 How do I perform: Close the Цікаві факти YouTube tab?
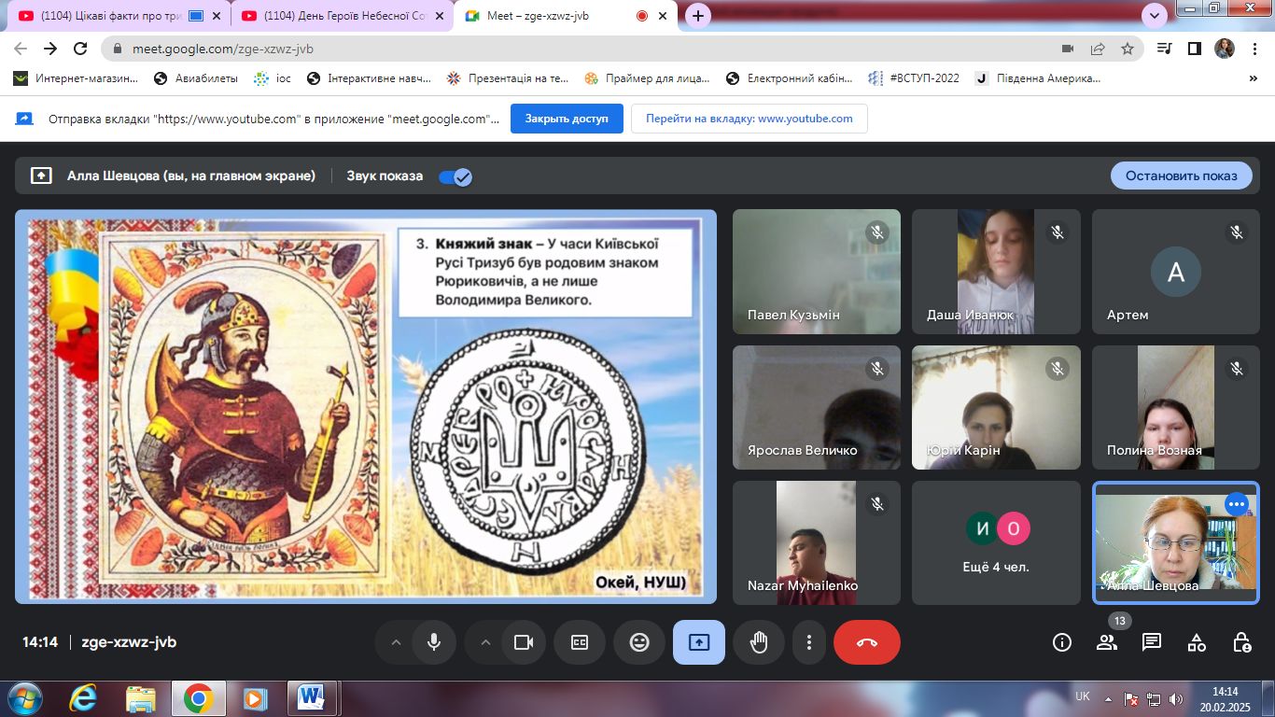[x=218, y=16]
